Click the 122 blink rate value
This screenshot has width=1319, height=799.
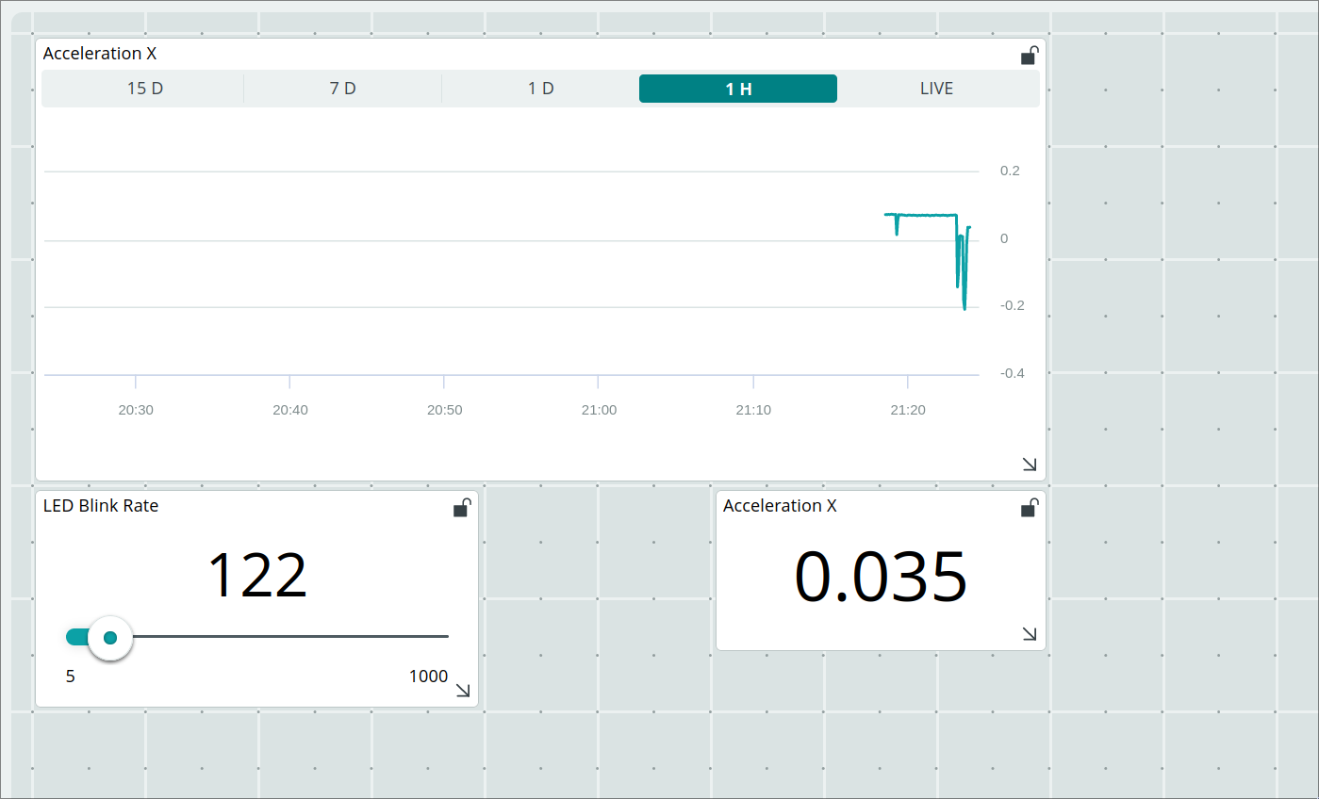(256, 575)
